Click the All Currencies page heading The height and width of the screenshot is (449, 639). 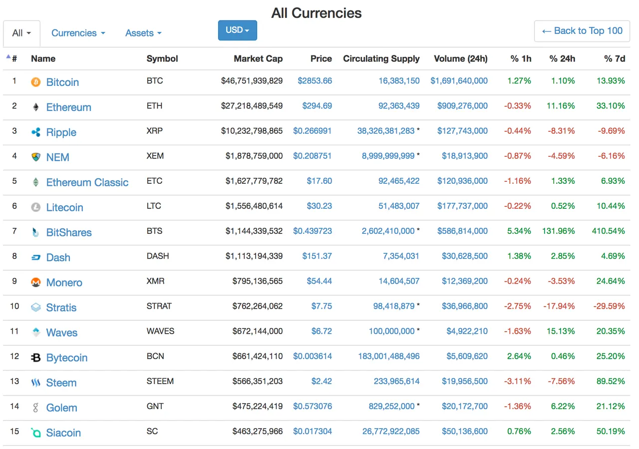(317, 13)
